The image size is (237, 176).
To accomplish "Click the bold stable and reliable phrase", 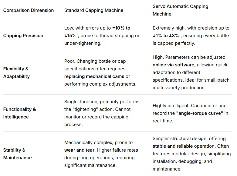I will click(x=173, y=146).
